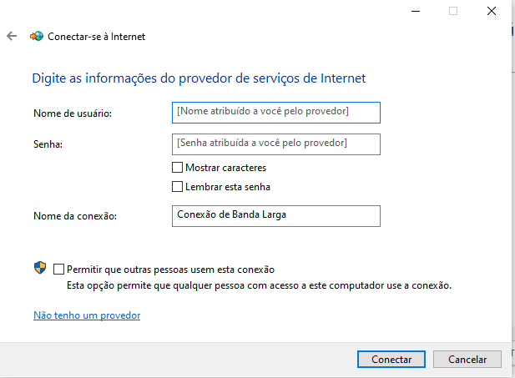Close the dialog with the X button
Viewport: 515px width, 378px height.
coord(492,11)
